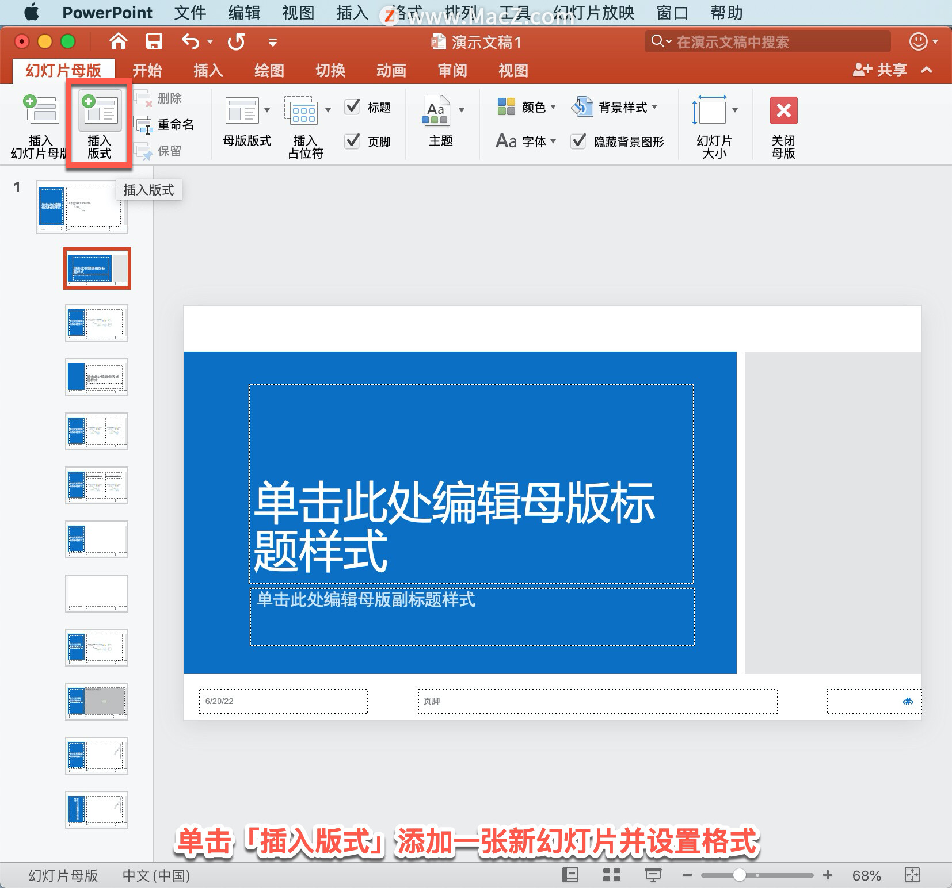
Task: Select the highlighted title layout thumbnail
Action: tap(97, 269)
